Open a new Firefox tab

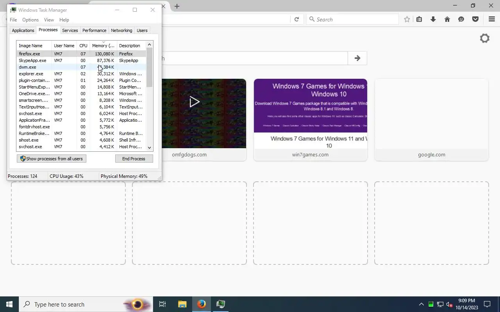177,6
